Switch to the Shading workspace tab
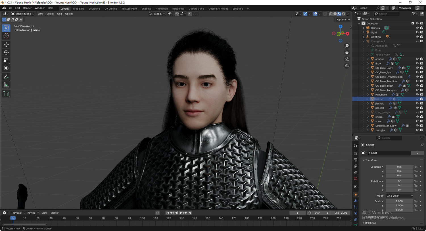The height and width of the screenshot is (231, 426). [146, 9]
